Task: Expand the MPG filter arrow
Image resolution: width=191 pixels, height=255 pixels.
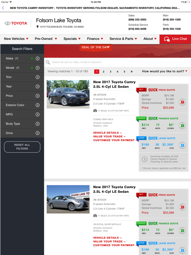Action: (37, 114)
